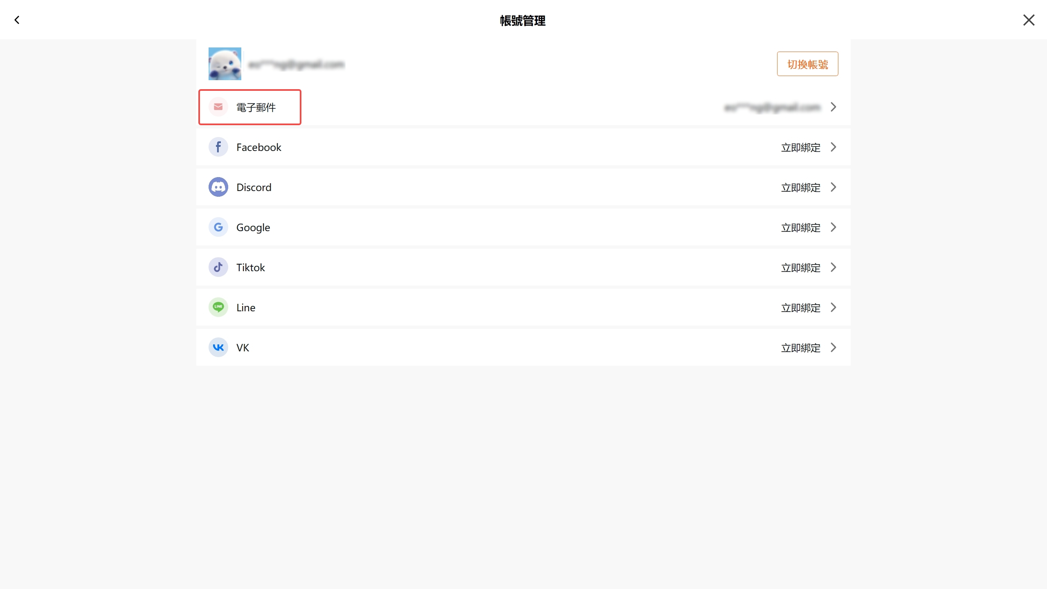Select the Discord label
1047x589 pixels.
click(254, 187)
